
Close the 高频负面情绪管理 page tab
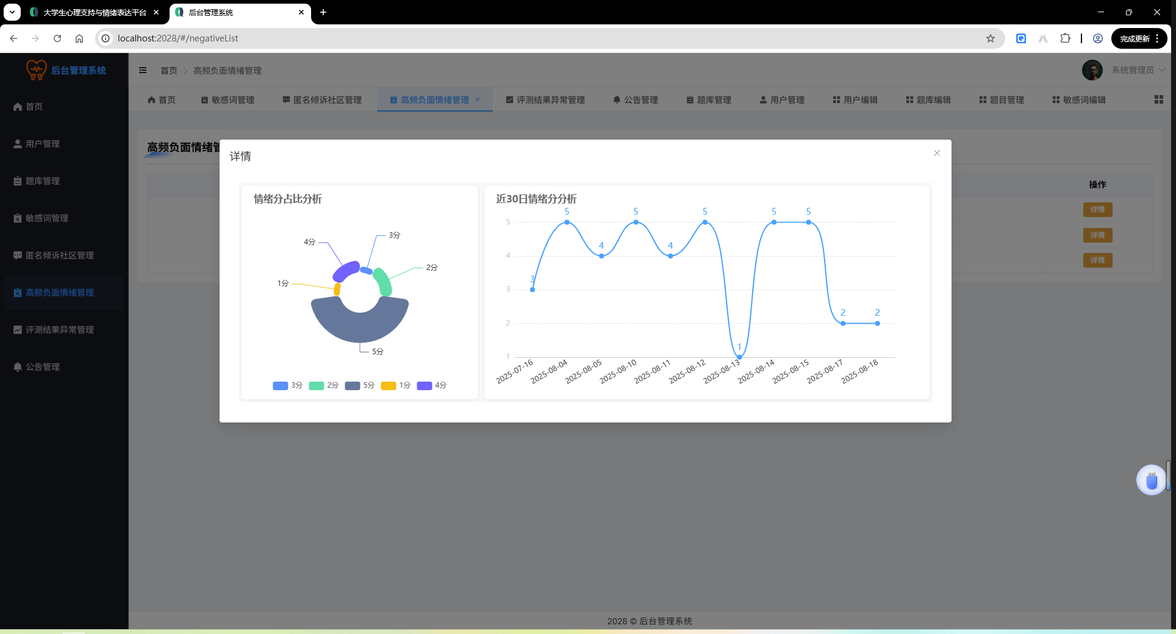[478, 100]
